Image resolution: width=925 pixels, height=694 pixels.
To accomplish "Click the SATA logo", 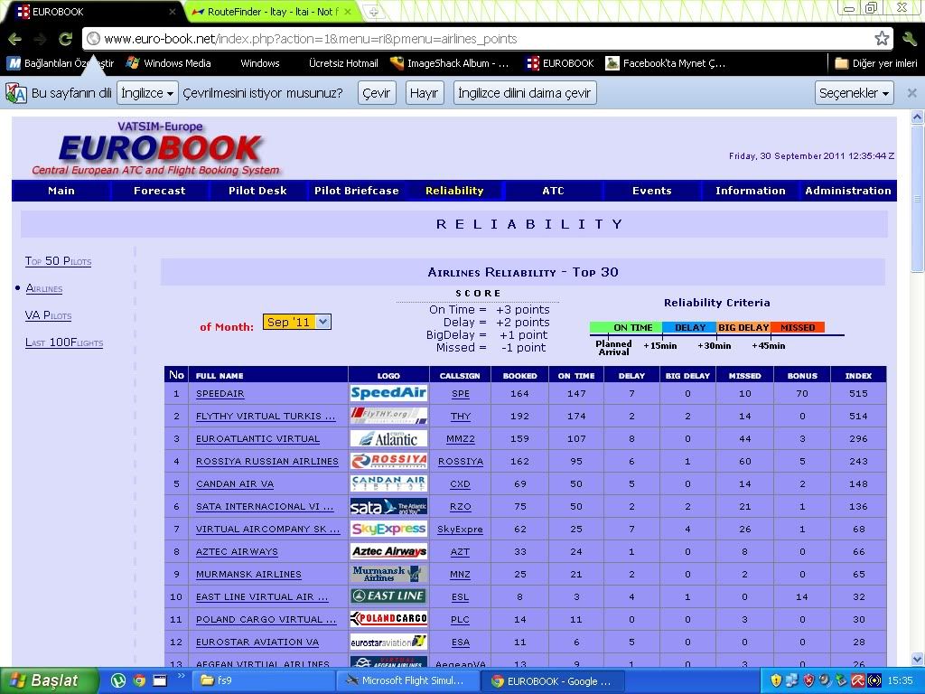I will [388, 506].
